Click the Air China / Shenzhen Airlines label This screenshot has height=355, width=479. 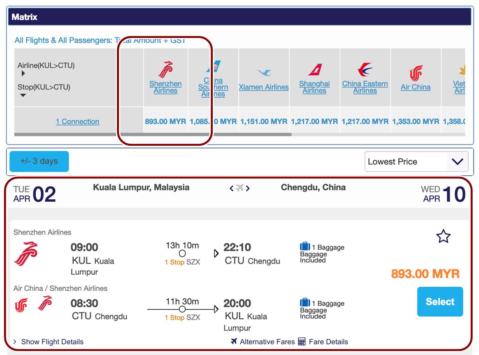60,288
